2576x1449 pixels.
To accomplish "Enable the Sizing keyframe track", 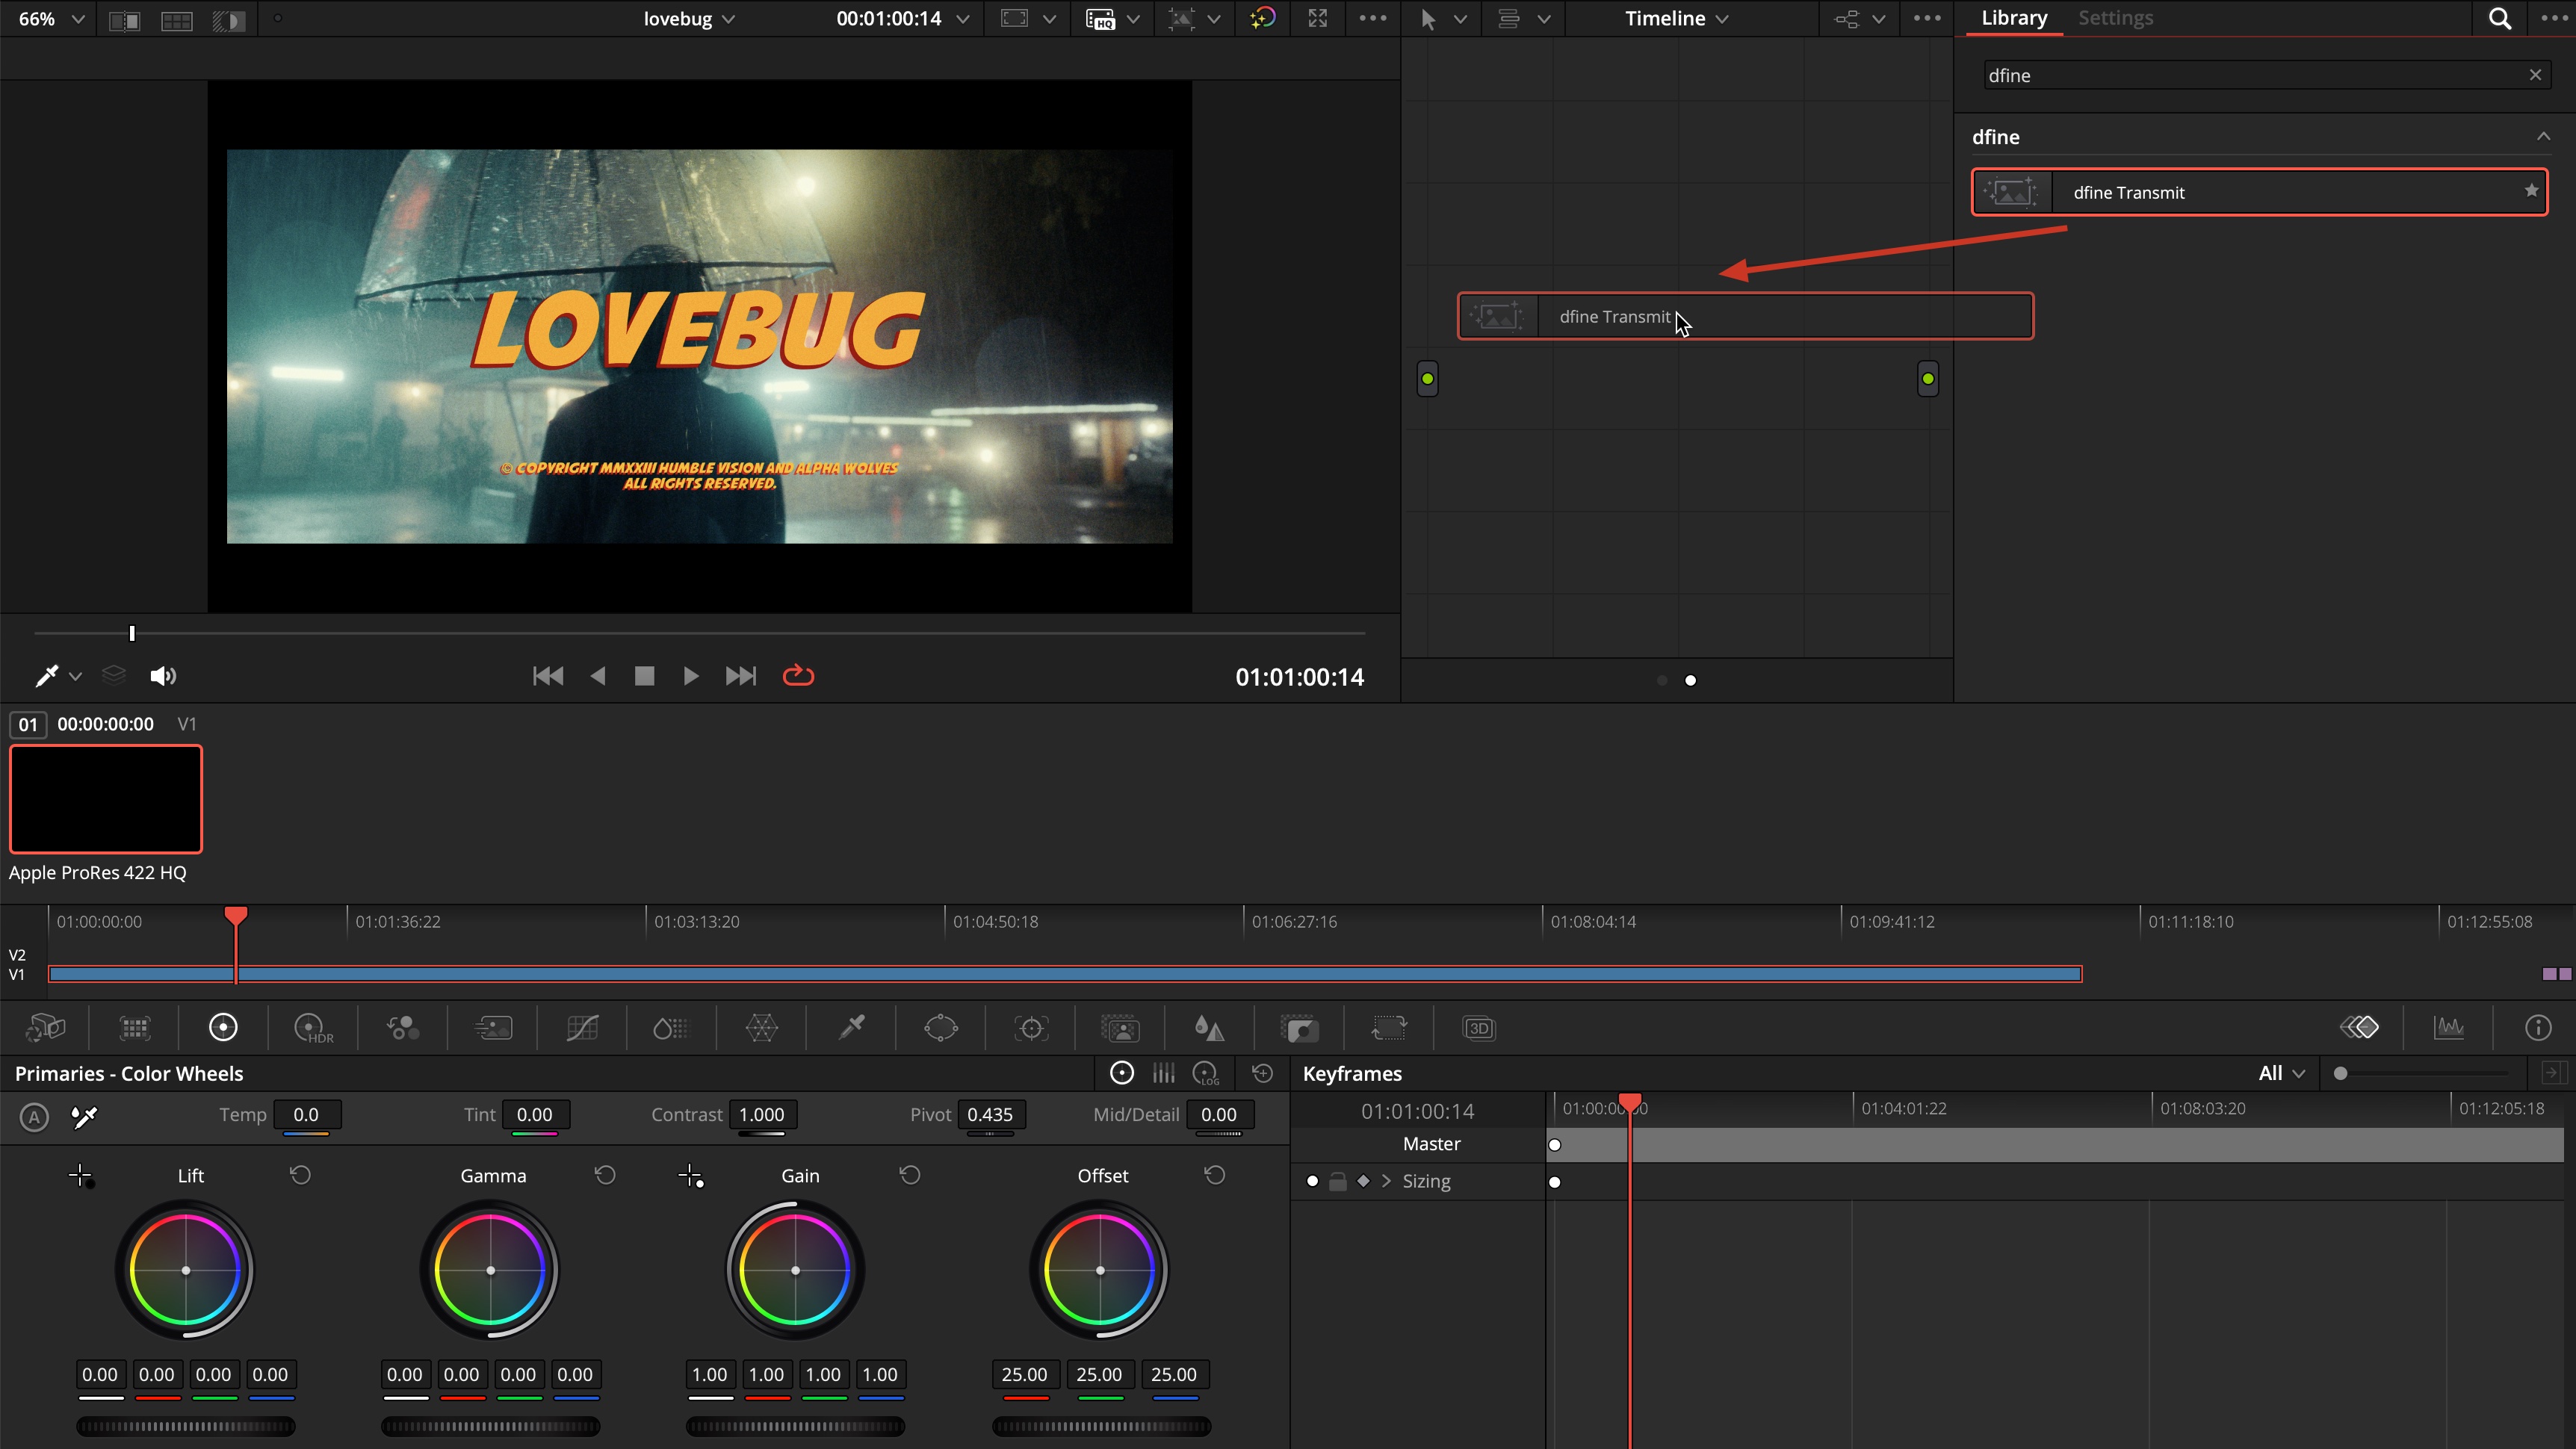I will pyautogui.click(x=1312, y=1182).
